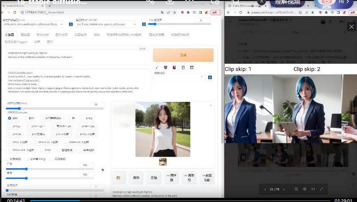Close the image viewer overlay
The width and height of the screenshot is (357, 202).
pos(351,27)
